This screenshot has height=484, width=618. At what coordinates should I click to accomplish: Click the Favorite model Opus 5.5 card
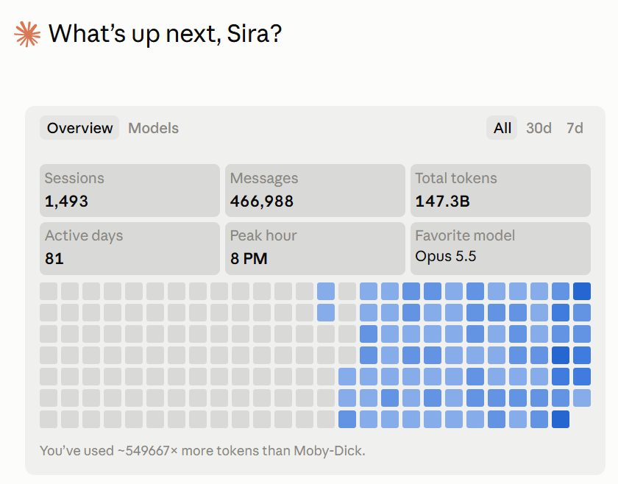500,249
